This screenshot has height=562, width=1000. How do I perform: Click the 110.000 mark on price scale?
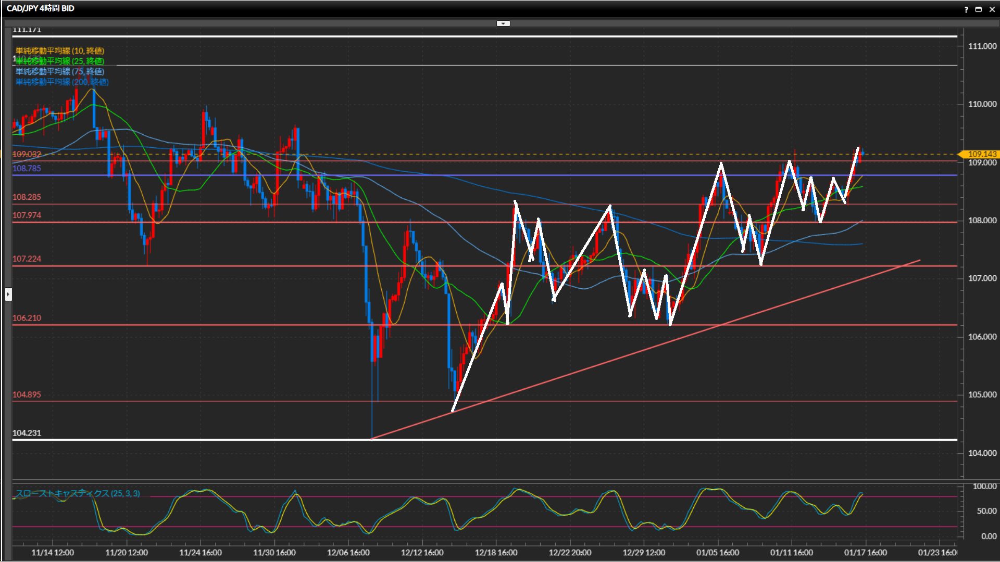[982, 104]
